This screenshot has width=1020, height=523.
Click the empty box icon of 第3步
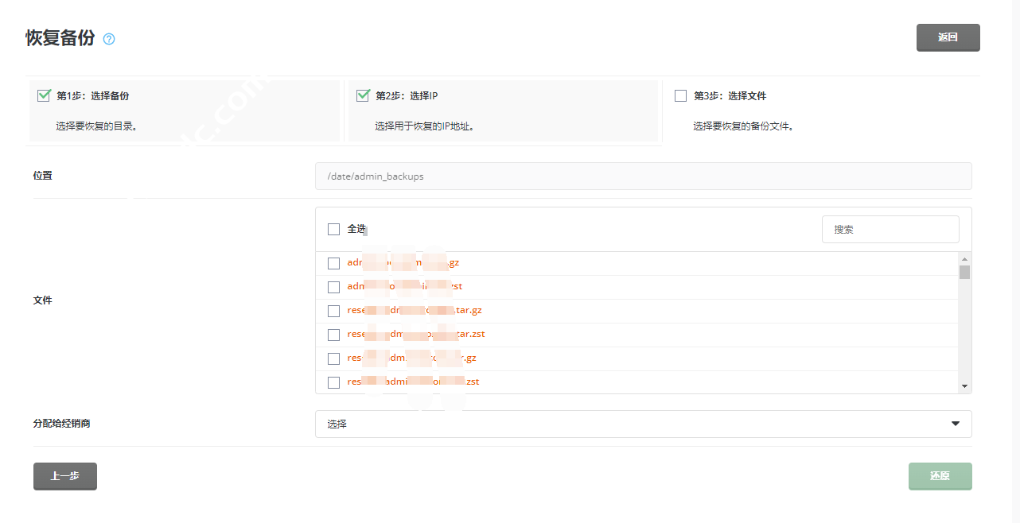point(680,96)
